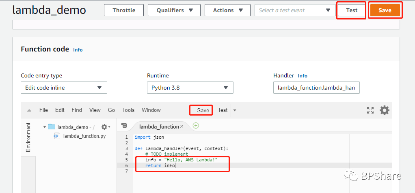Open the Code entry type dropdown

pos(64,88)
